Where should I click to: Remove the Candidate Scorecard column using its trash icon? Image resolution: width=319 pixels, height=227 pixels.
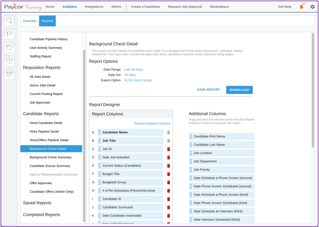[x=169, y=207]
